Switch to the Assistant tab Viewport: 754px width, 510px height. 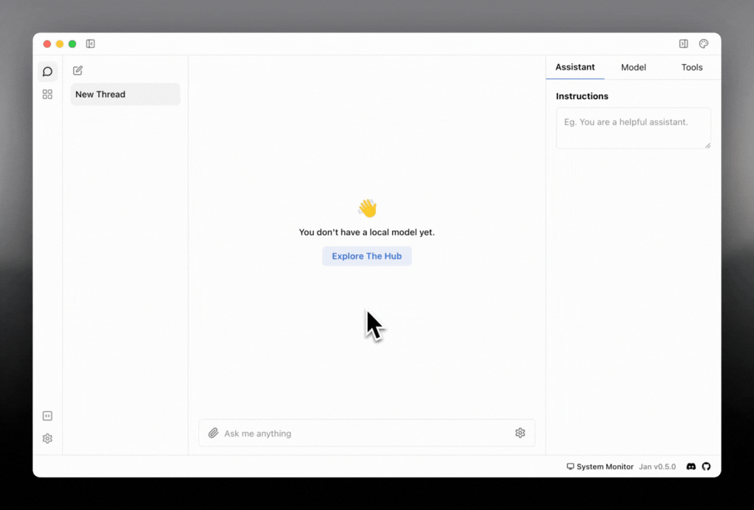575,68
